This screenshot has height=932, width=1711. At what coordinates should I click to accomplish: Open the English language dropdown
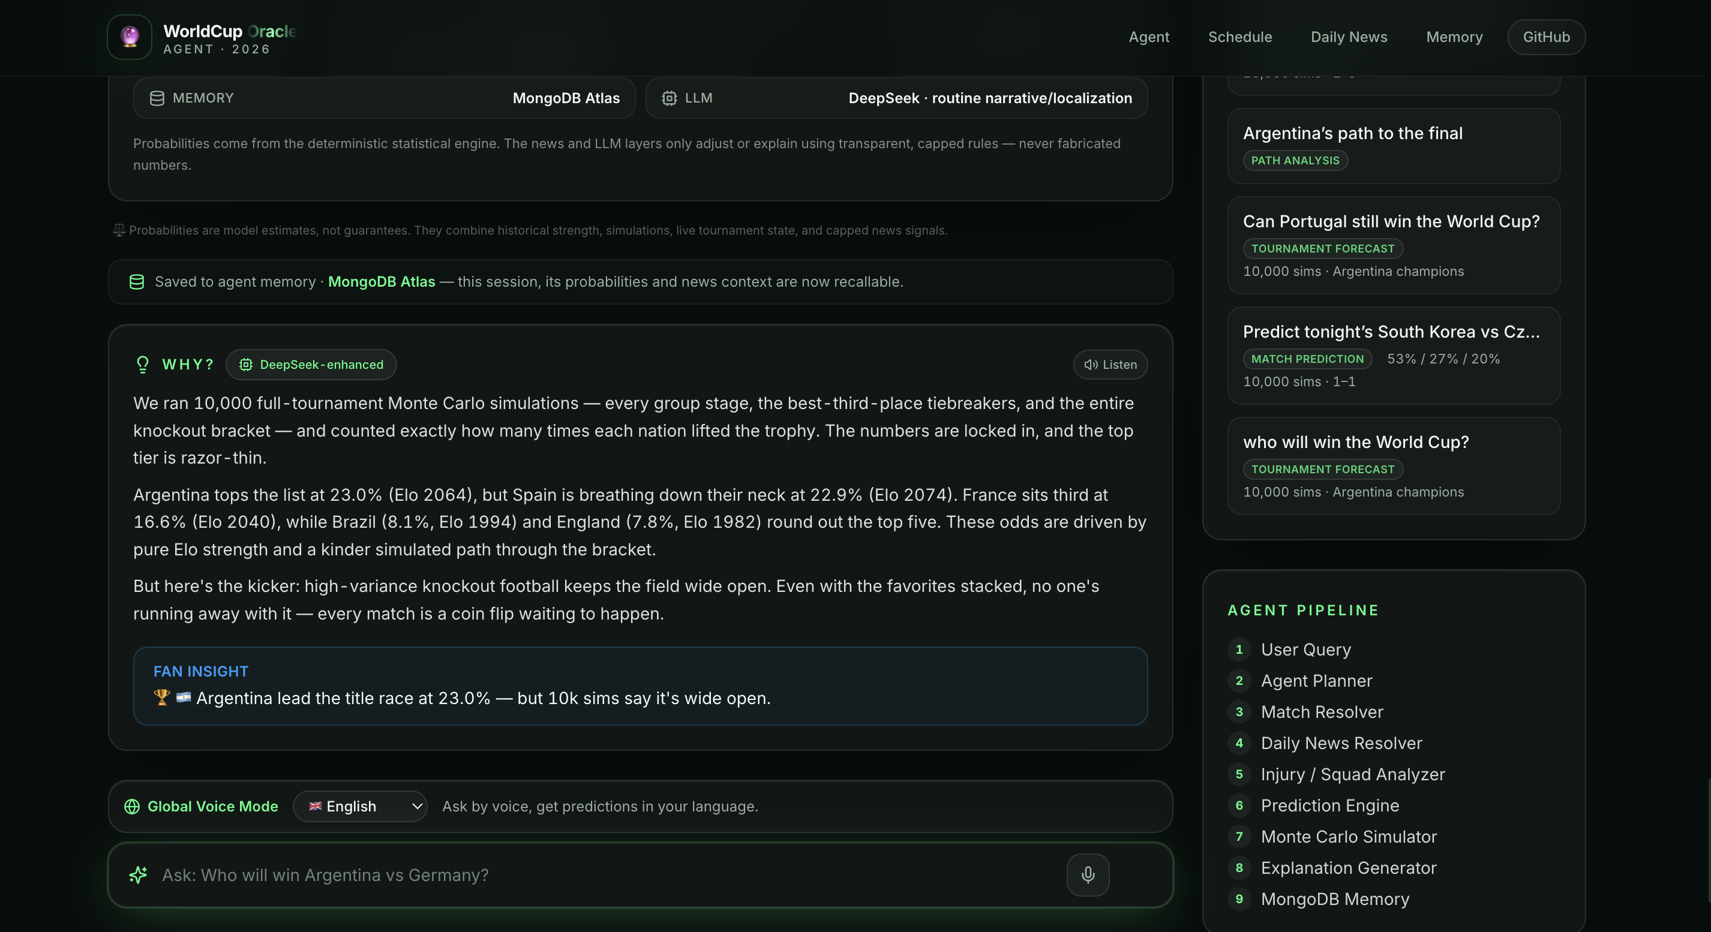360,807
